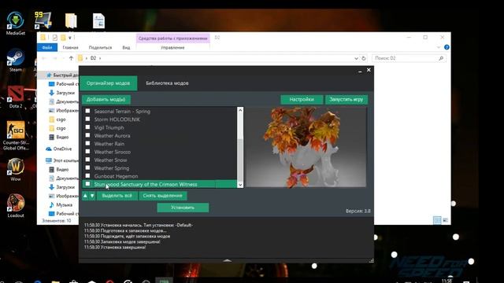This screenshot has height=283, width=504.
Task: Check the Weather Rain mod
Action: pyautogui.click(x=87, y=143)
